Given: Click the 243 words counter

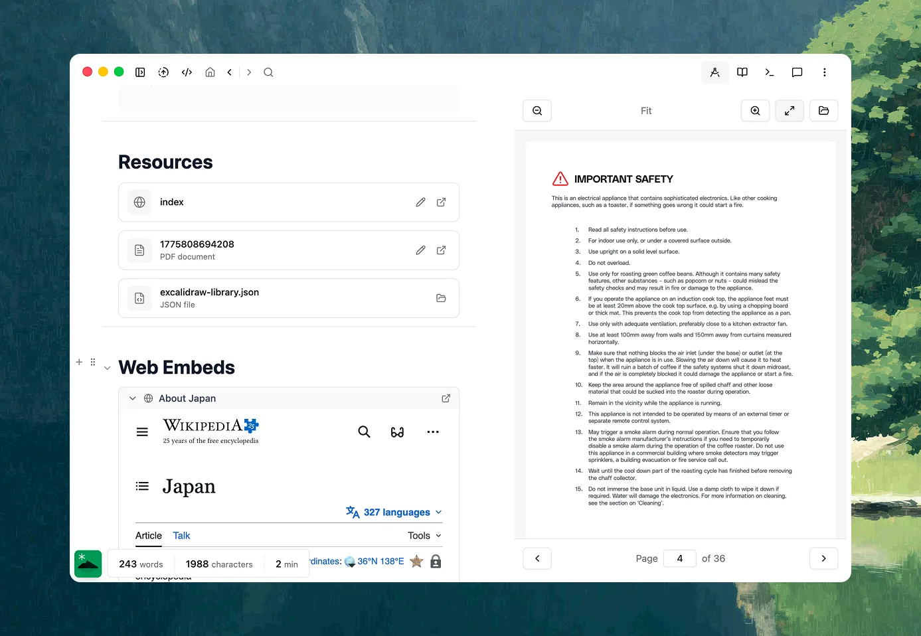Looking at the screenshot, I should click(x=141, y=564).
